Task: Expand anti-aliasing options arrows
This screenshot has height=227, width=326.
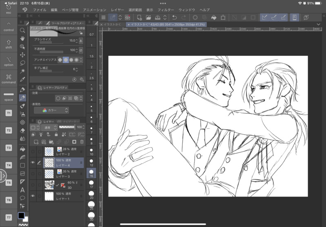Action: tap(81, 60)
